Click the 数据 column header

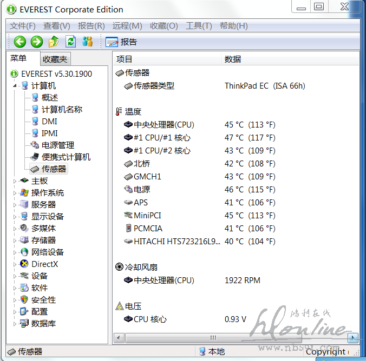(x=290, y=59)
